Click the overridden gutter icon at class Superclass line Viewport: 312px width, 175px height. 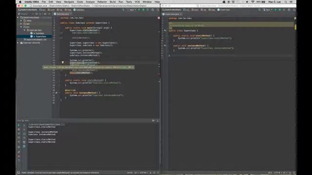point(165,31)
